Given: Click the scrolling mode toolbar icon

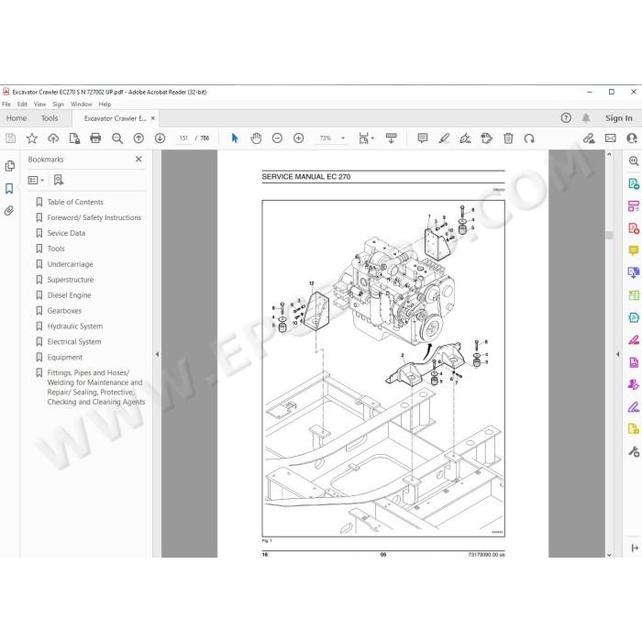Looking at the screenshot, I should [391, 138].
